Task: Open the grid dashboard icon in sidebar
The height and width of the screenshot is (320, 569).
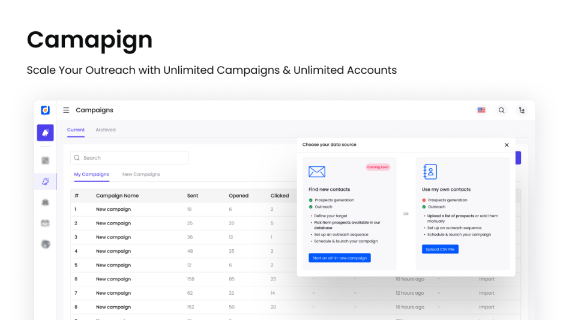Action: pos(45,160)
